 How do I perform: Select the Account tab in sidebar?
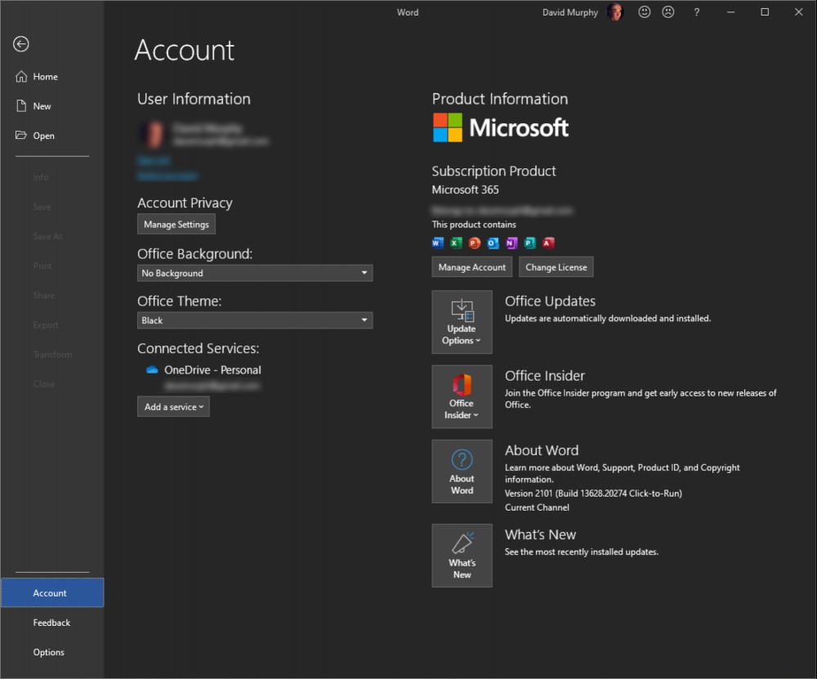pyautogui.click(x=52, y=593)
